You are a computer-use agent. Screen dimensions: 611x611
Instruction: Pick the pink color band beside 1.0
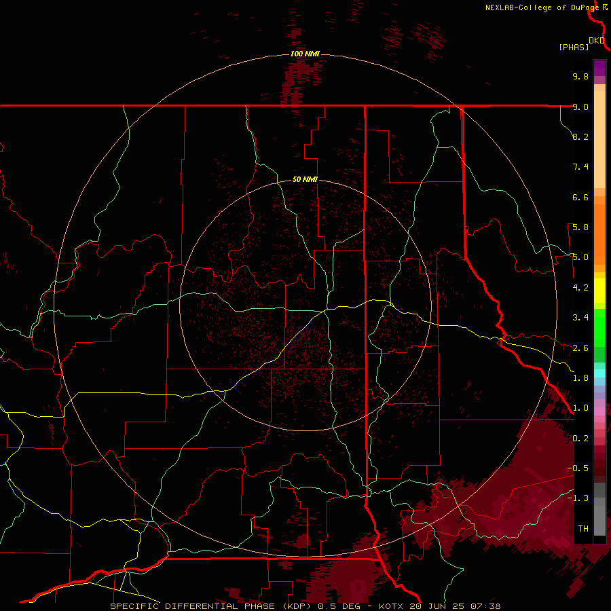(x=599, y=411)
